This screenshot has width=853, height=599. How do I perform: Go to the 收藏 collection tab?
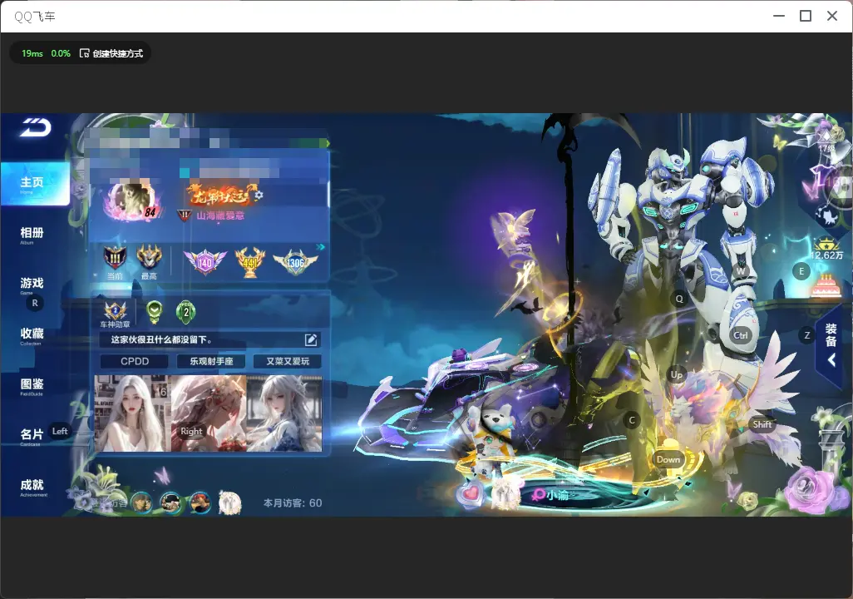[x=32, y=335]
